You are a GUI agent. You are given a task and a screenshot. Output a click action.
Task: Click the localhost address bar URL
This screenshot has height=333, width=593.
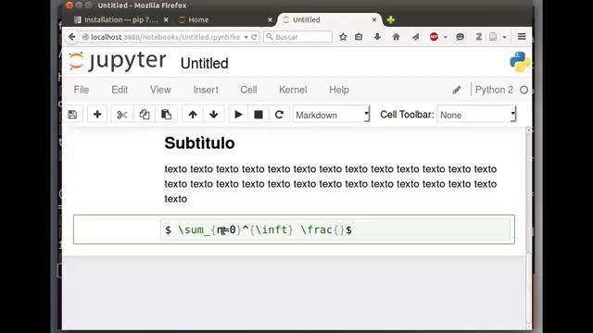pyautogui.click(x=165, y=37)
